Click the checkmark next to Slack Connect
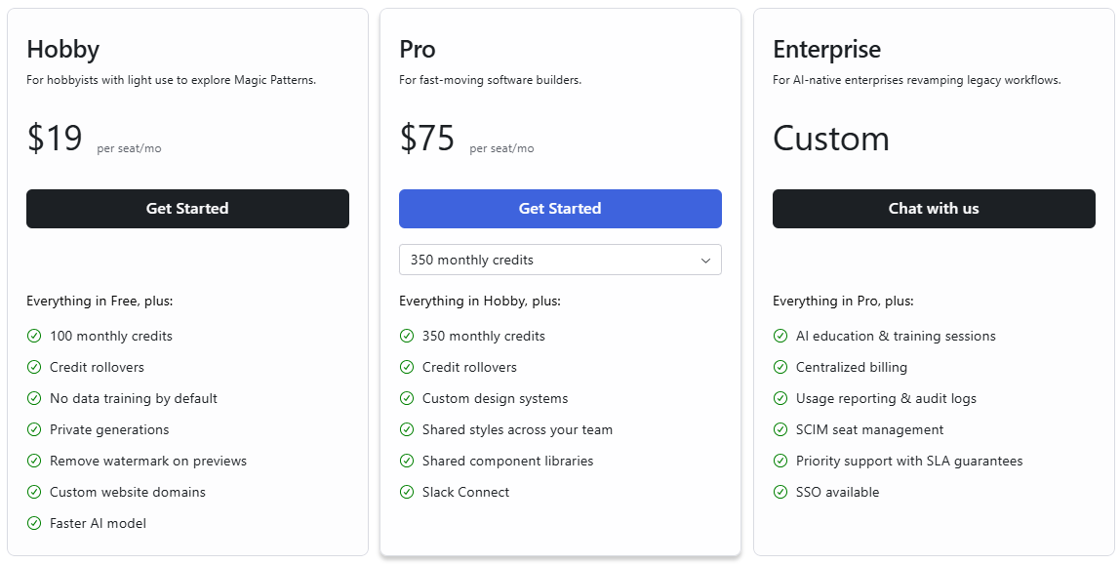This screenshot has height=564, width=1120. tap(407, 492)
